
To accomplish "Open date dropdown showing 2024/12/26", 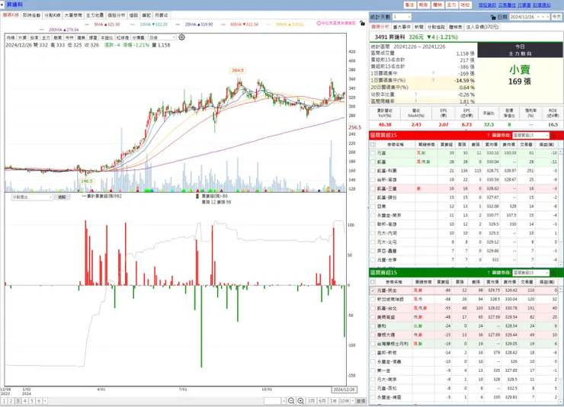I will (x=529, y=17).
